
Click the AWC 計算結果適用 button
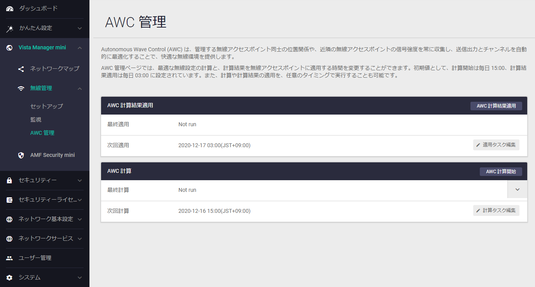pyautogui.click(x=496, y=106)
